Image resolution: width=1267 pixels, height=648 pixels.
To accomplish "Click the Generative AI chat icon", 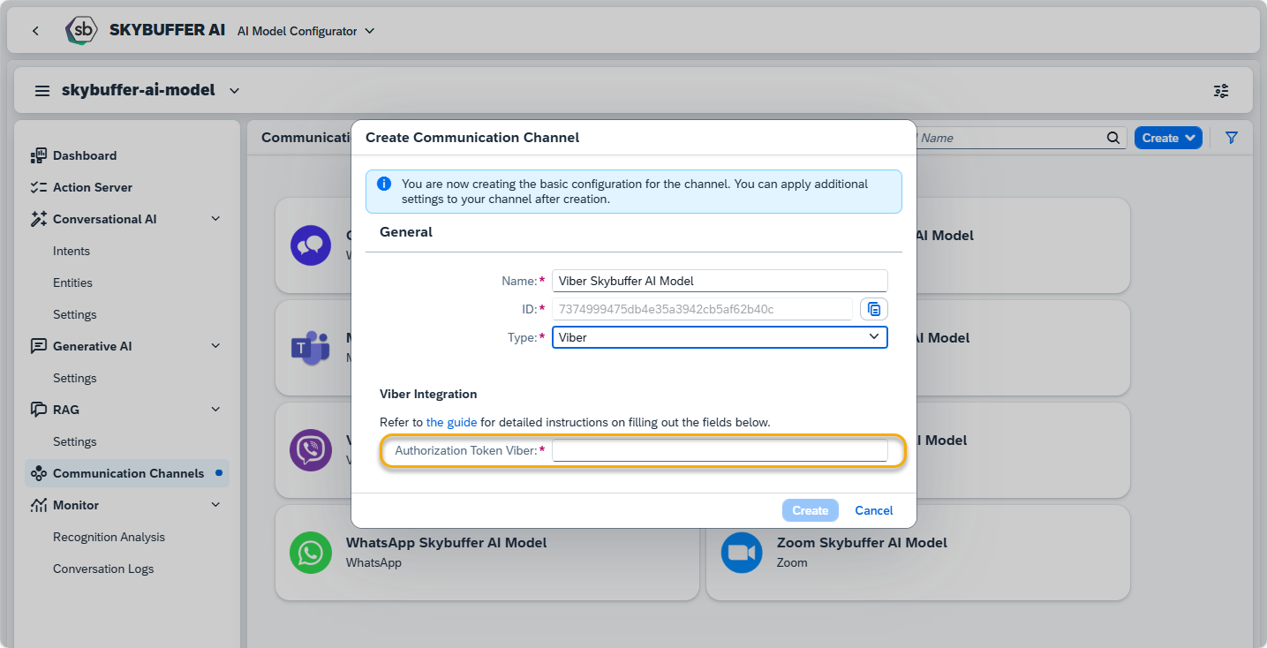I will (38, 346).
